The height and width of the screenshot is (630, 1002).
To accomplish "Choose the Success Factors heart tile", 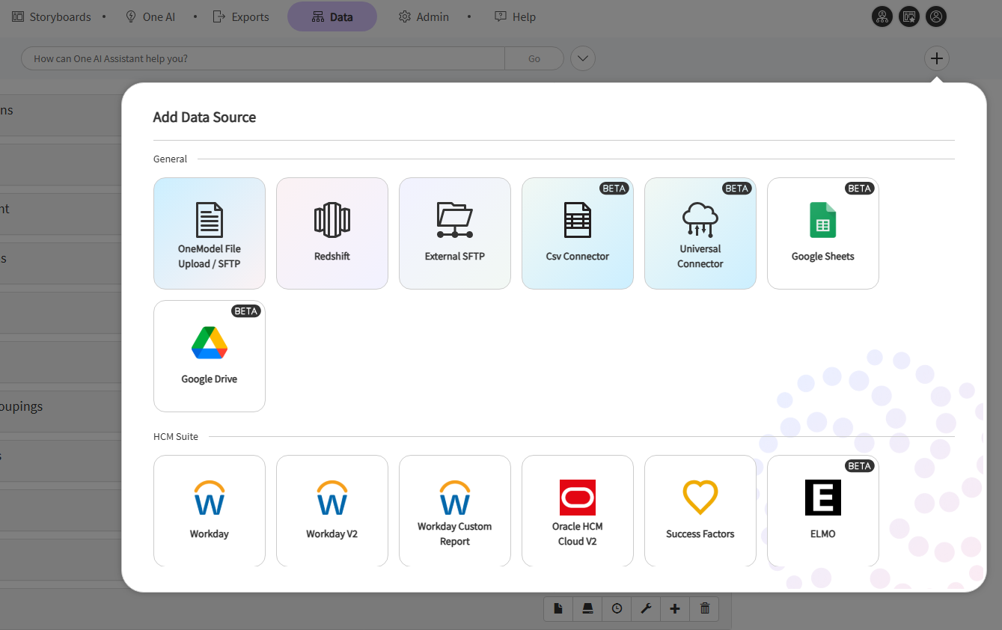I will click(x=700, y=511).
